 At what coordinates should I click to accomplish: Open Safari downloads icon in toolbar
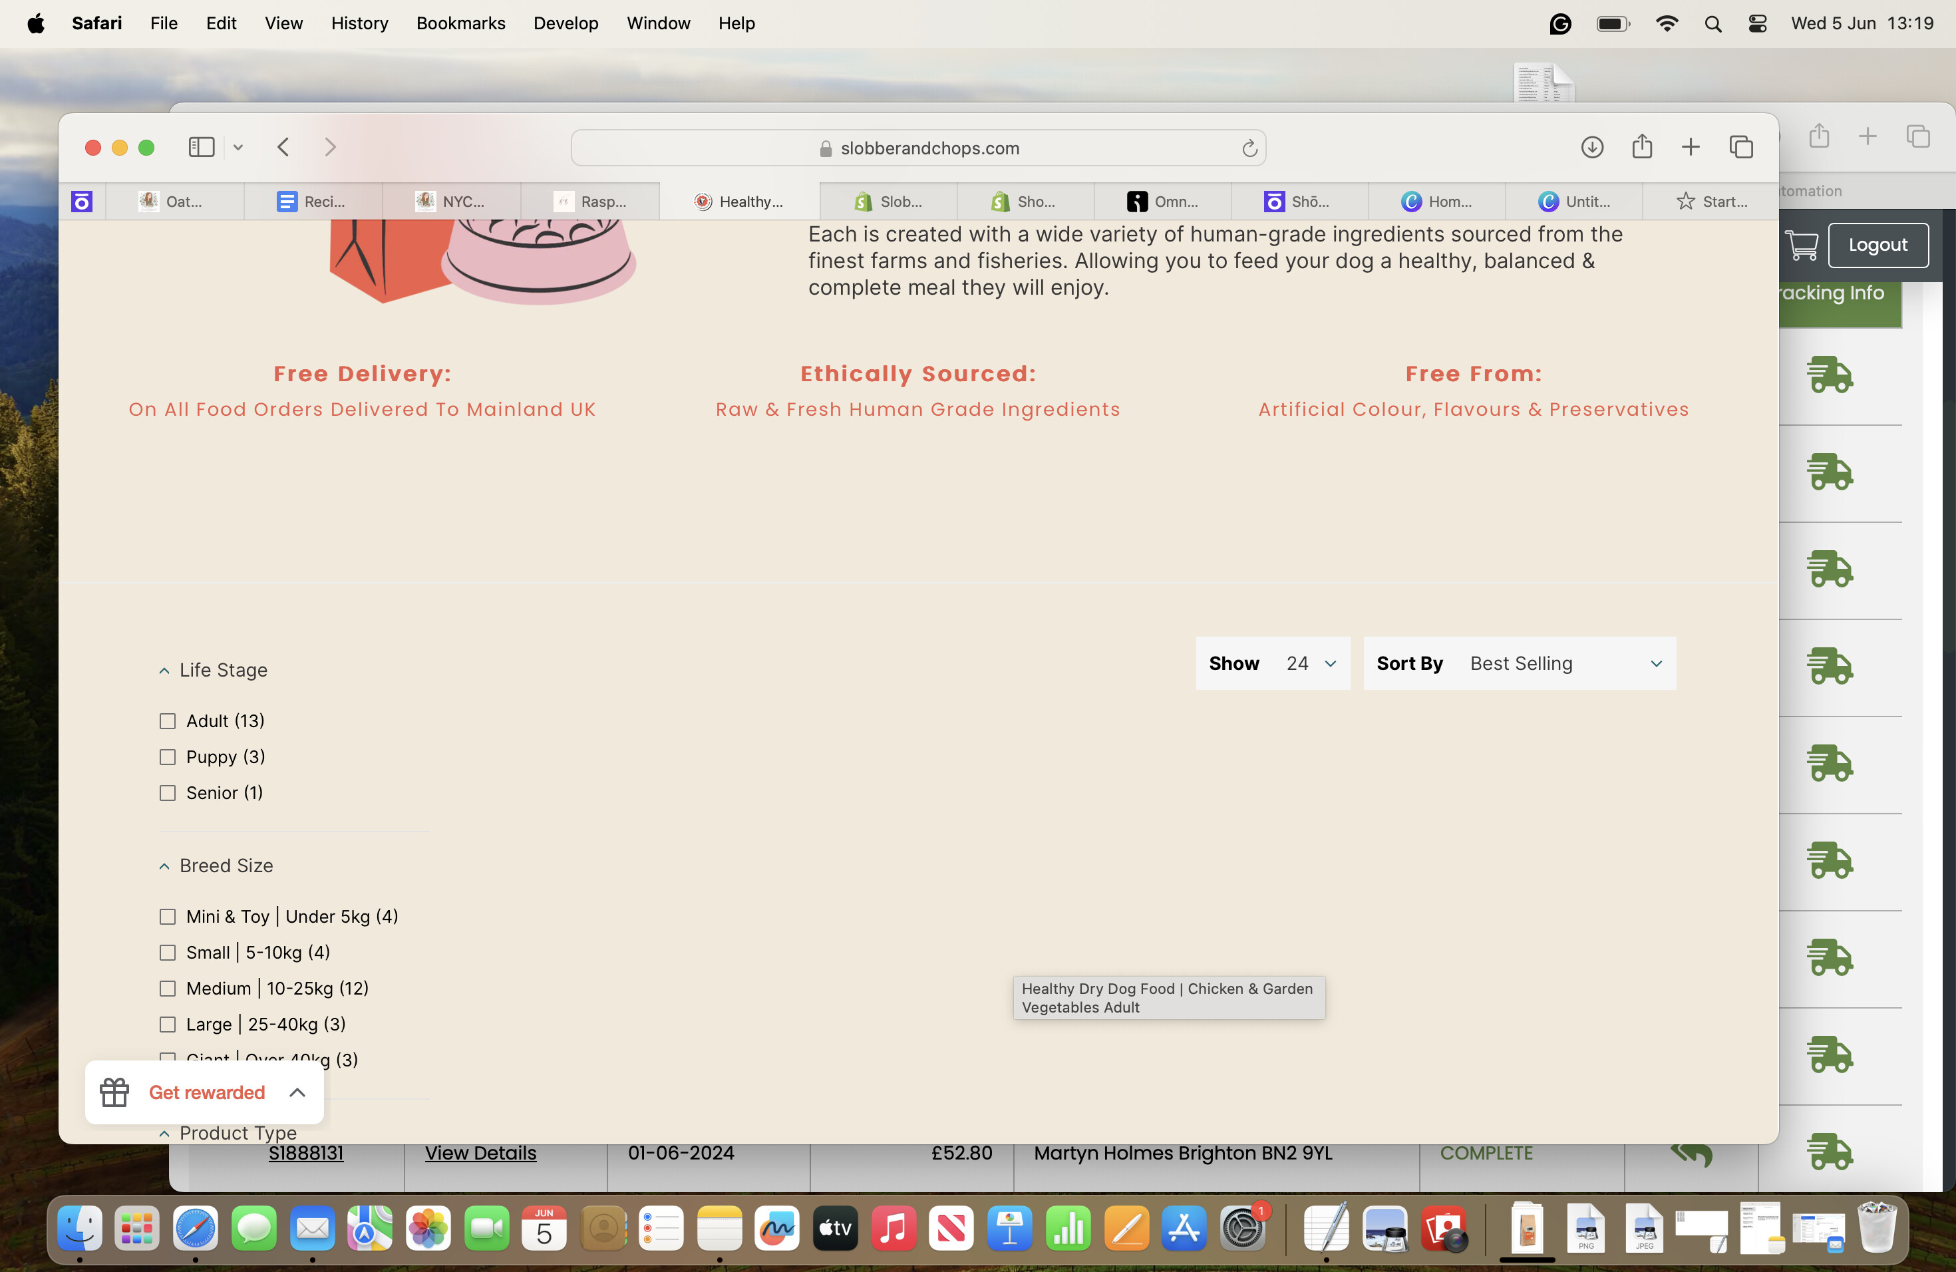(x=1592, y=147)
